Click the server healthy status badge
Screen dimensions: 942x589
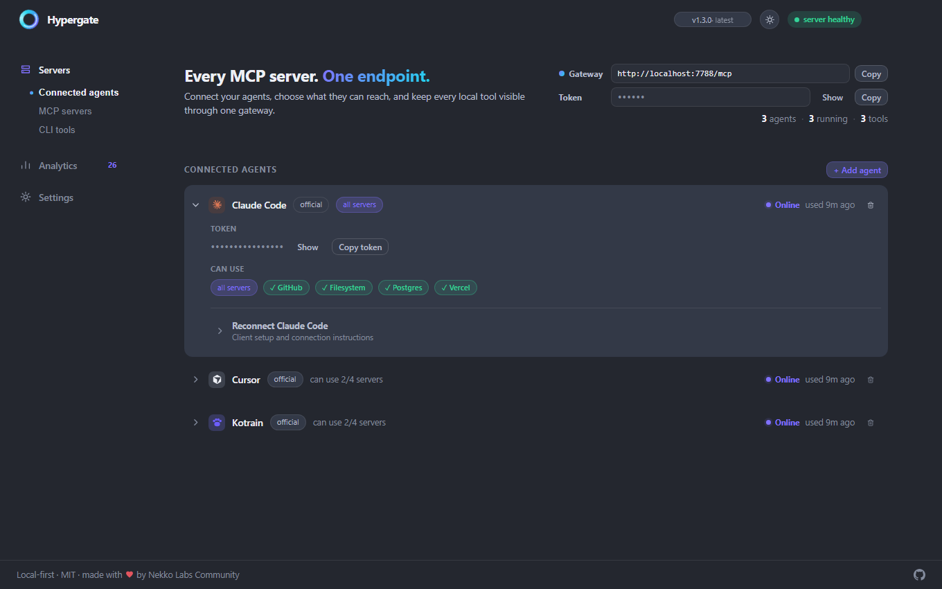tap(824, 19)
